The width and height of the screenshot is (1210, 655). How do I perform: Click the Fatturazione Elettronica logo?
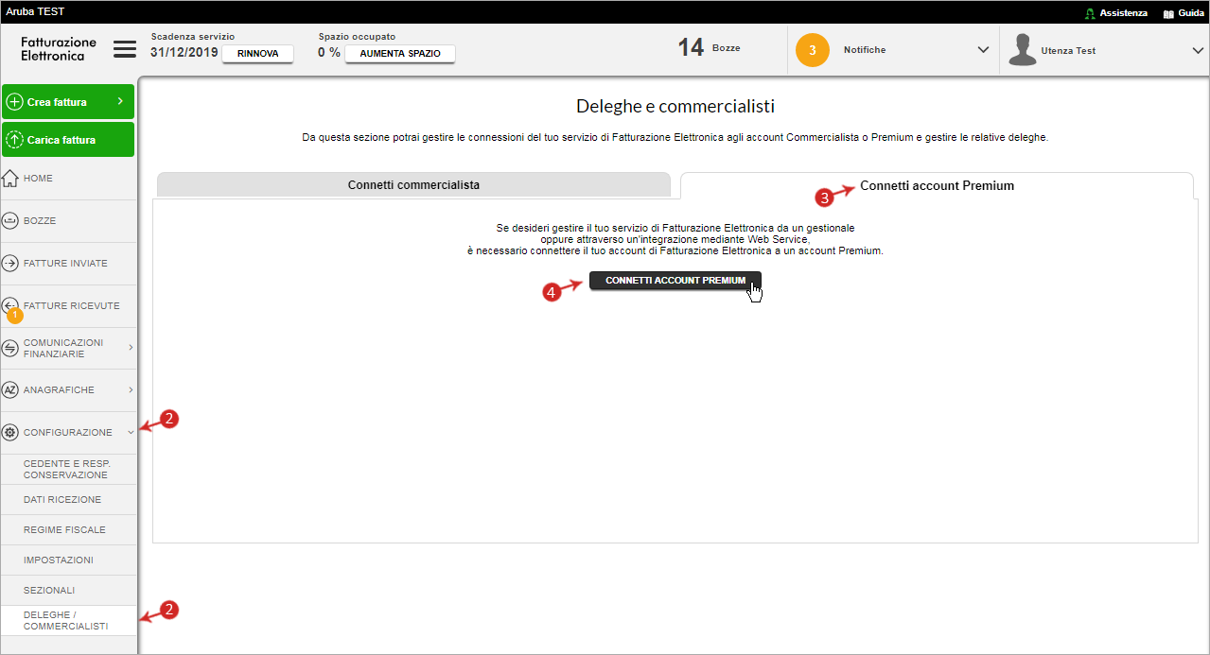tap(59, 49)
